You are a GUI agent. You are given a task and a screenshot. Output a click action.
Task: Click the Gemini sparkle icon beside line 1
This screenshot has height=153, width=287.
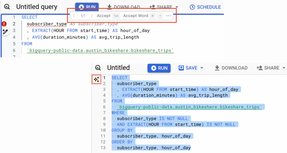pyautogui.click(x=96, y=80)
